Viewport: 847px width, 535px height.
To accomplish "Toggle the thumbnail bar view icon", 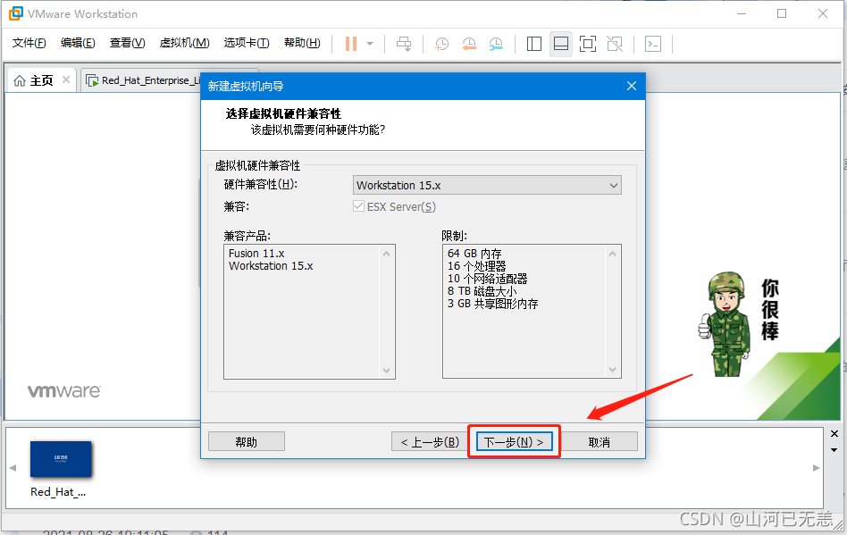I will point(561,44).
